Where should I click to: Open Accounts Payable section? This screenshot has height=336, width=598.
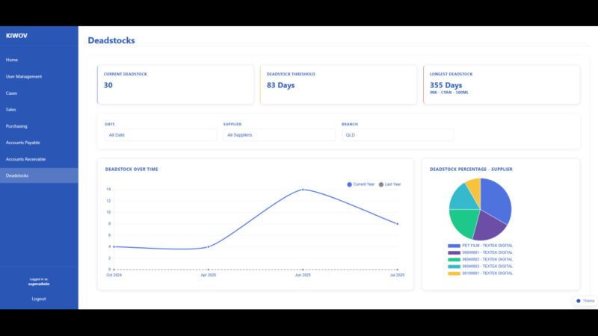(23, 143)
